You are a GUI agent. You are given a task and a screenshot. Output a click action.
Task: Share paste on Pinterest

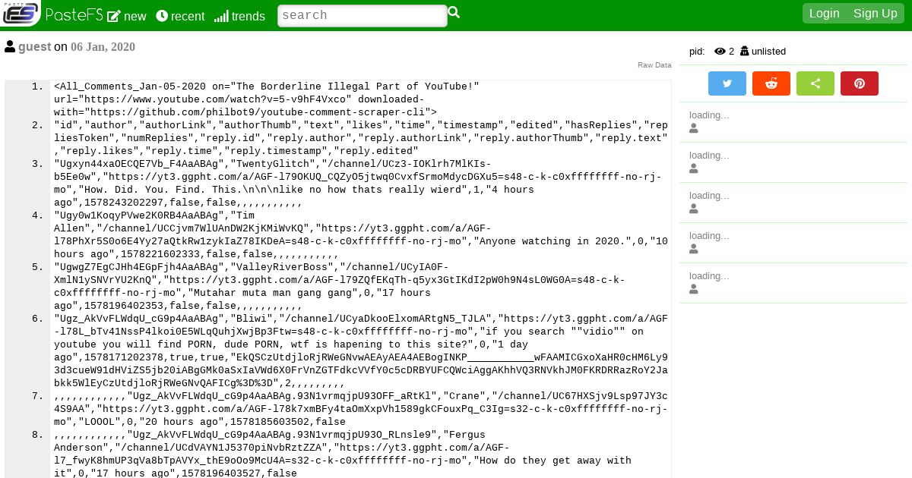(x=860, y=83)
